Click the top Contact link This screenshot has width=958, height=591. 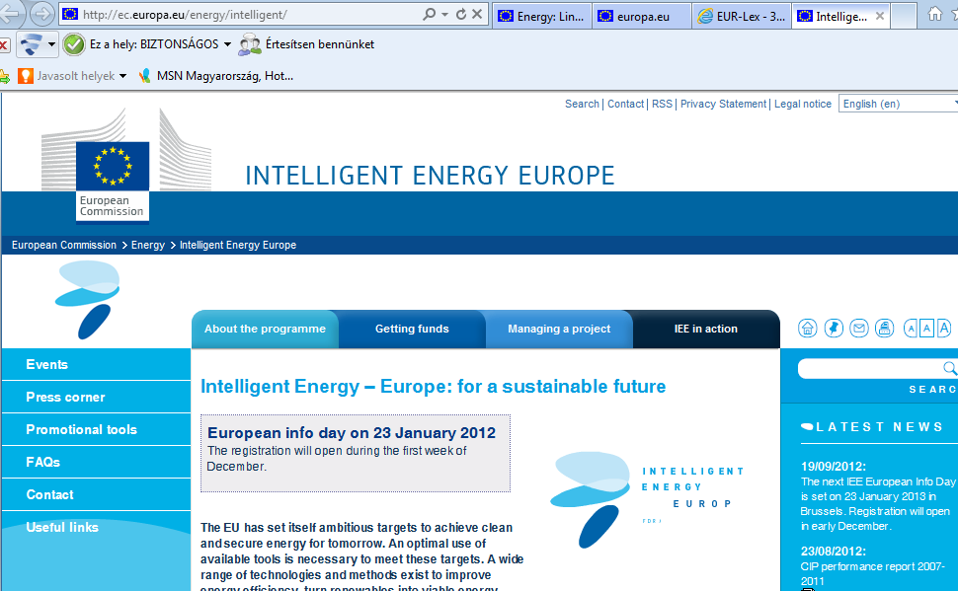click(625, 104)
